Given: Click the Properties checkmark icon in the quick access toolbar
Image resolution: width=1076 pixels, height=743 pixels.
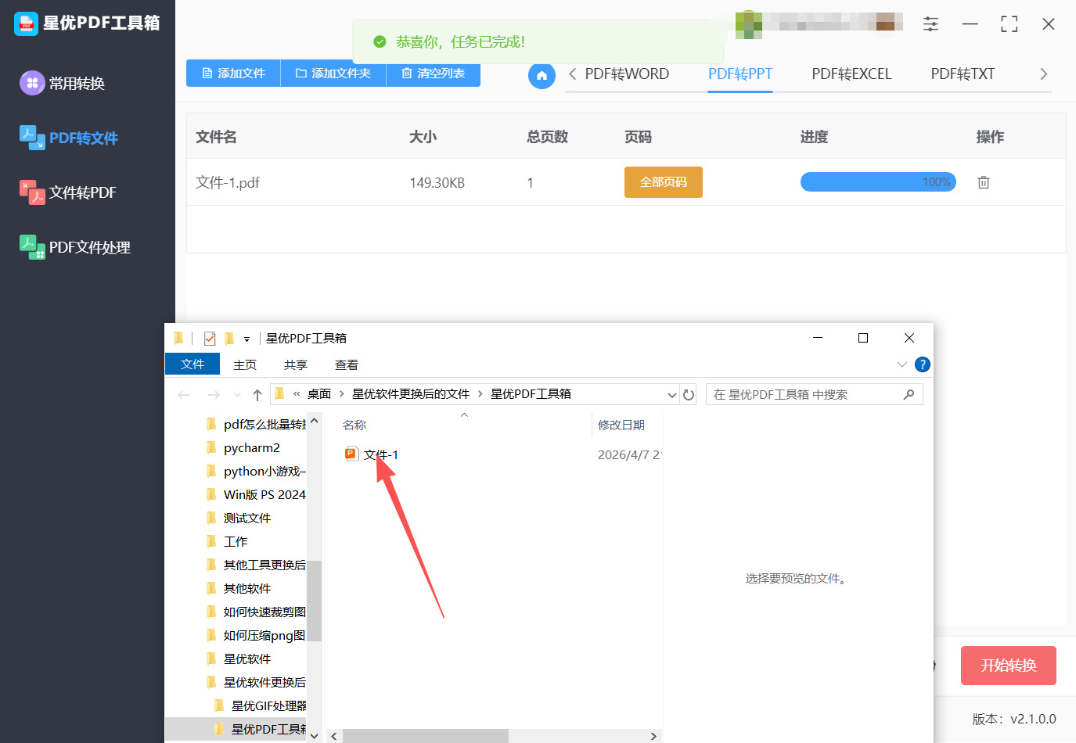Looking at the screenshot, I should (210, 339).
